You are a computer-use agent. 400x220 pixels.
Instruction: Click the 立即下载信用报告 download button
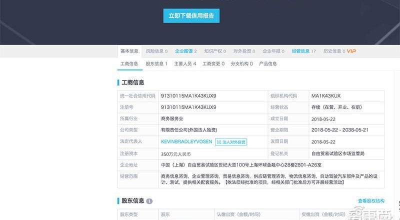191,15
